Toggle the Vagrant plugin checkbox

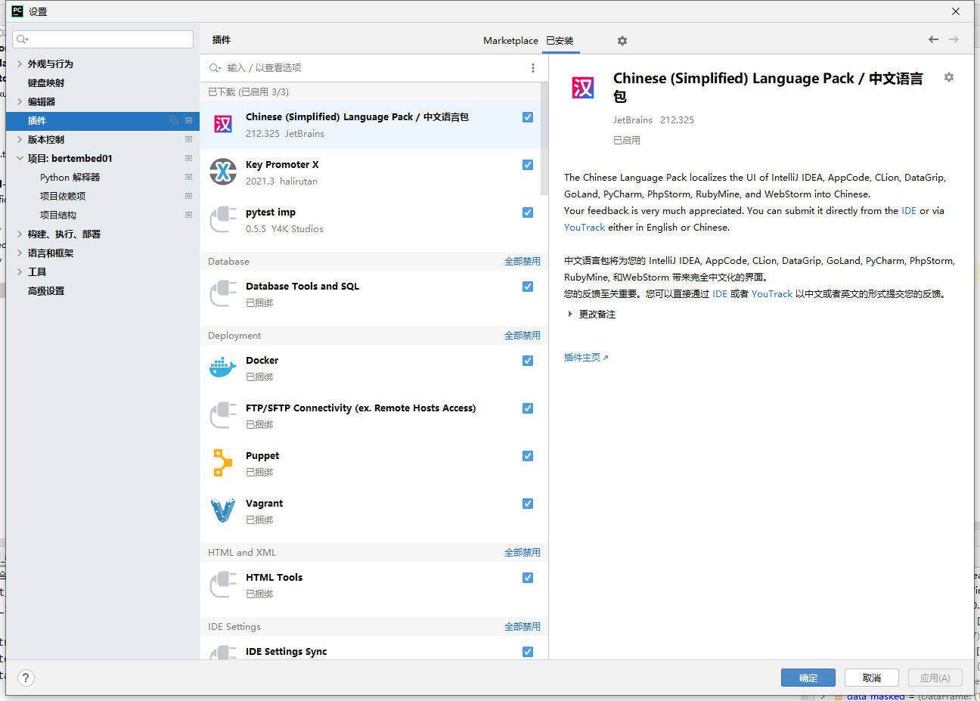point(528,504)
